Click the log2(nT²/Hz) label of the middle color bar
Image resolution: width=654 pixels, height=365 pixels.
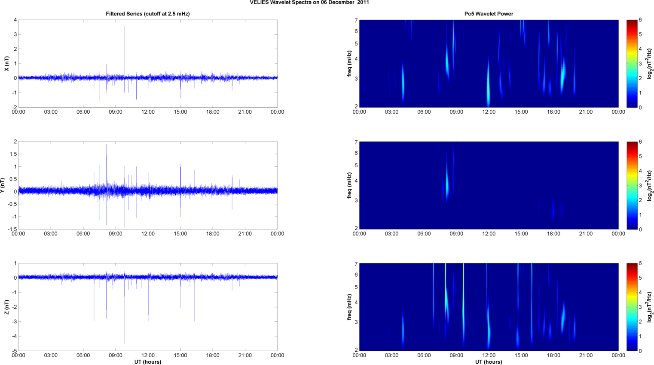(650, 185)
